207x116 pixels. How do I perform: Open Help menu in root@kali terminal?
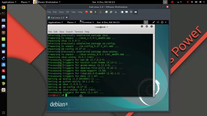tap(87, 32)
